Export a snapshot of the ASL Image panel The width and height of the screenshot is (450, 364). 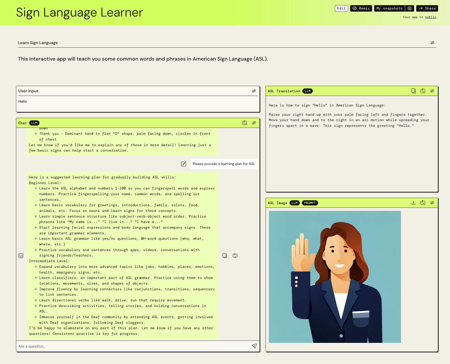(423, 203)
